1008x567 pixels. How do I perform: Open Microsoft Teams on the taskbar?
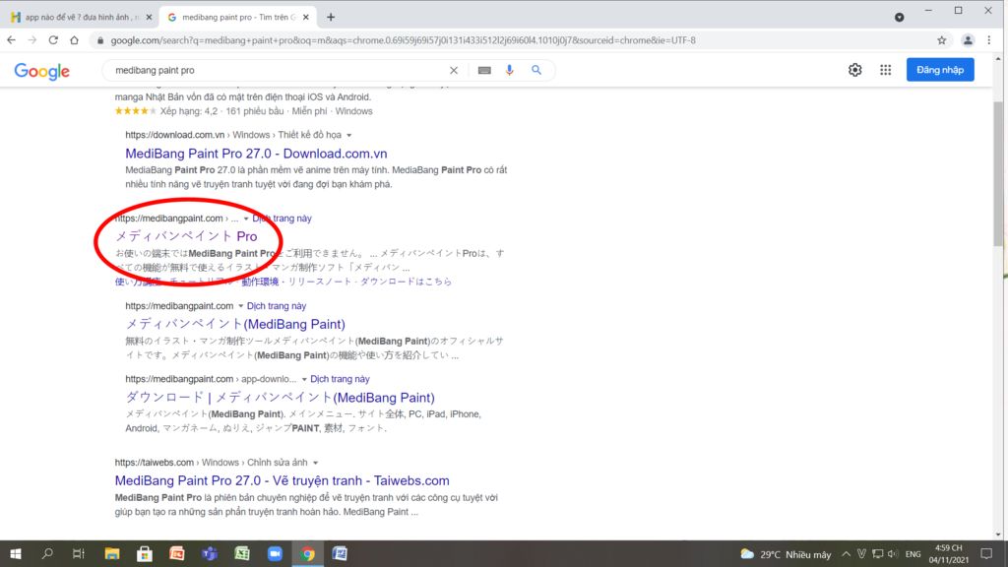pyautogui.click(x=210, y=553)
